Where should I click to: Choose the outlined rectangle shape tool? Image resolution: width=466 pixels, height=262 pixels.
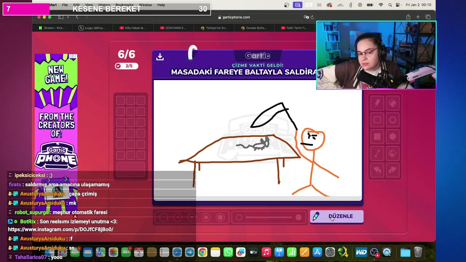click(377, 120)
